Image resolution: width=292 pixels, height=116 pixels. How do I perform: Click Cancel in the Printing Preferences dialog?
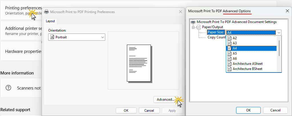[x=149, y=110]
